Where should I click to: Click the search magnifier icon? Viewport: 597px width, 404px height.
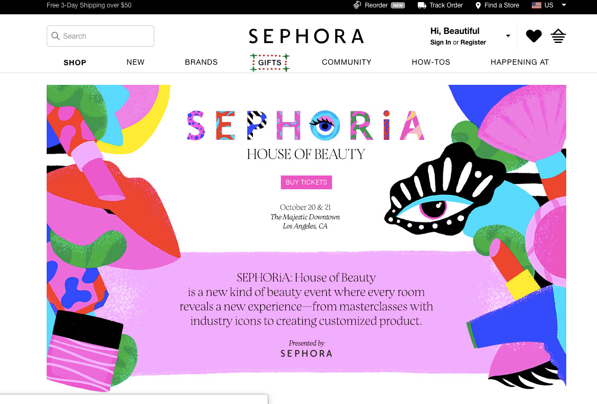tap(56, 36)
